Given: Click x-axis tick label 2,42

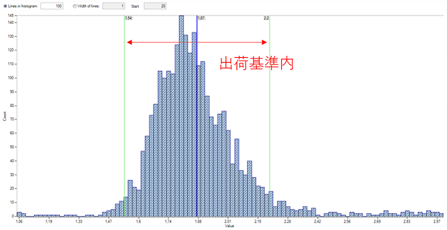Looking at the screenshot, I should tap(317, 221).
